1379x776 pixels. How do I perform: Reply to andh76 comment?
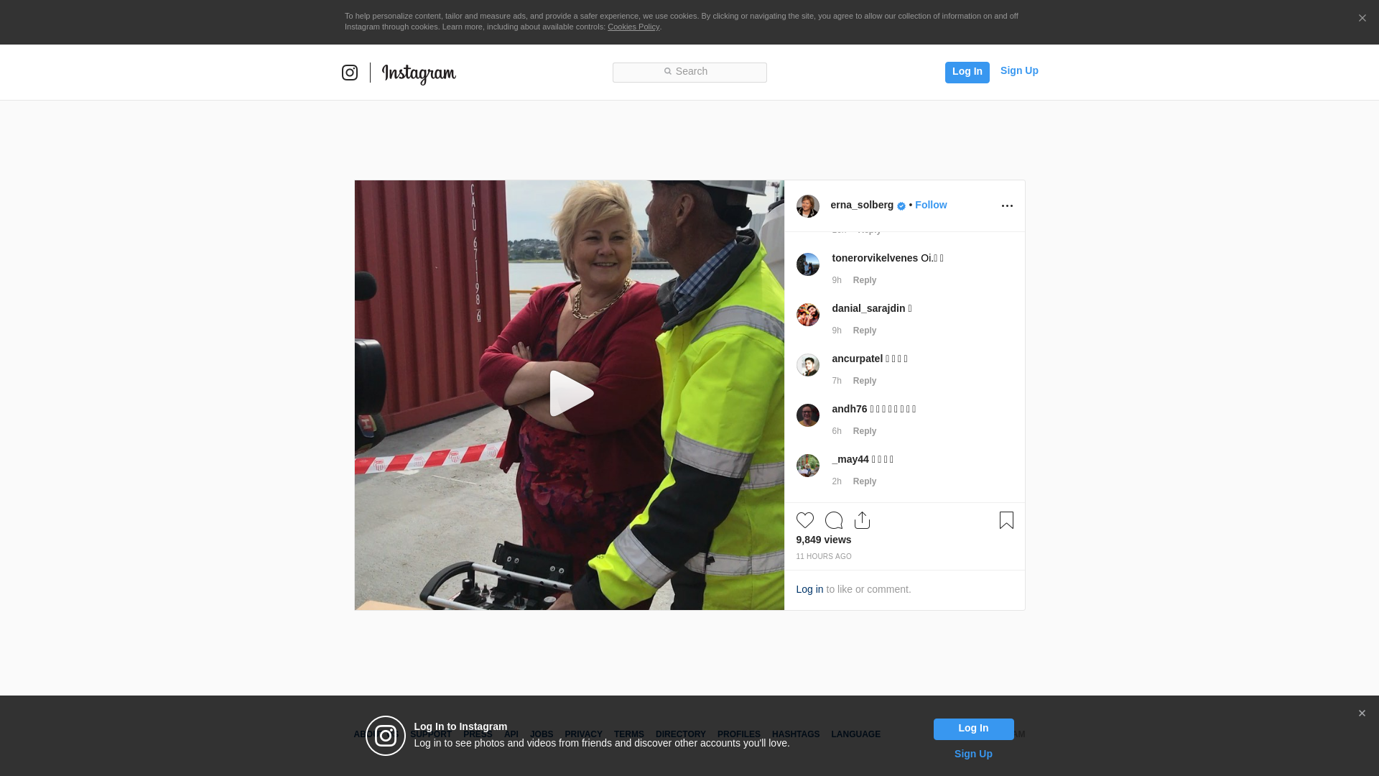point(865,431)
